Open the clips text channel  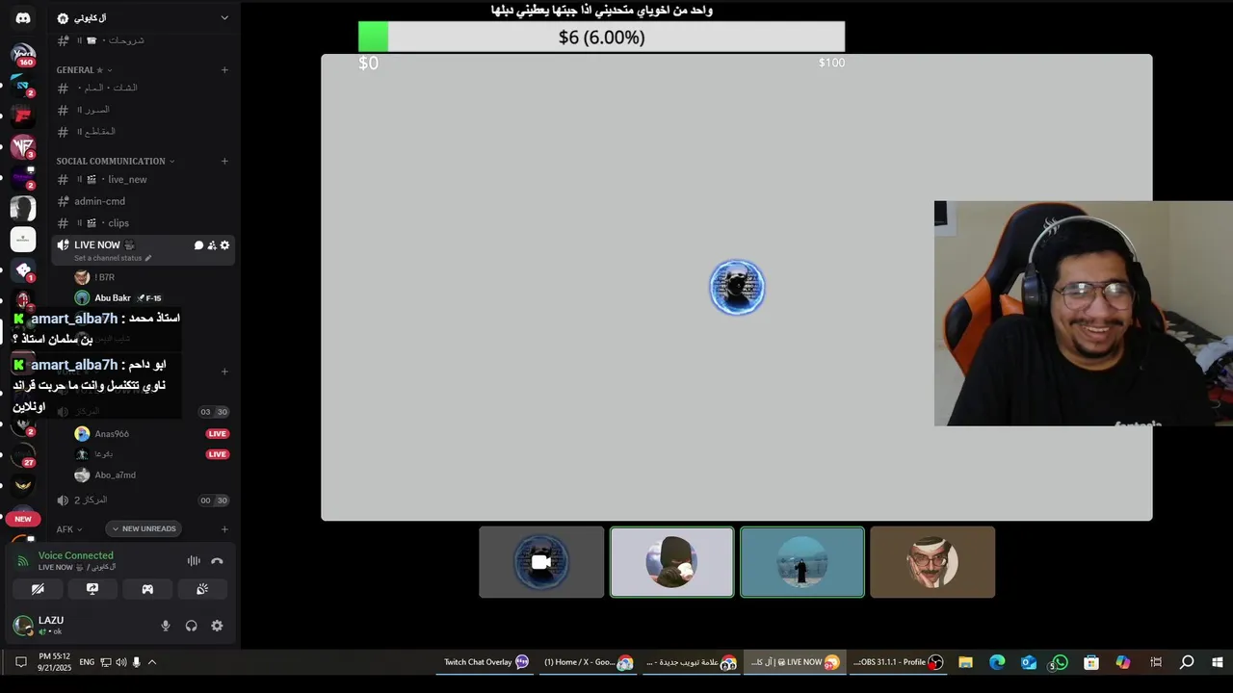click(x=144, y=223)
